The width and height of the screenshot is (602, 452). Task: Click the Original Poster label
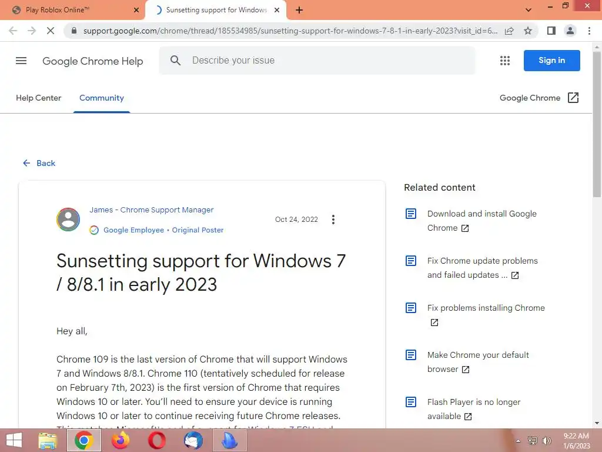[198, 230]
